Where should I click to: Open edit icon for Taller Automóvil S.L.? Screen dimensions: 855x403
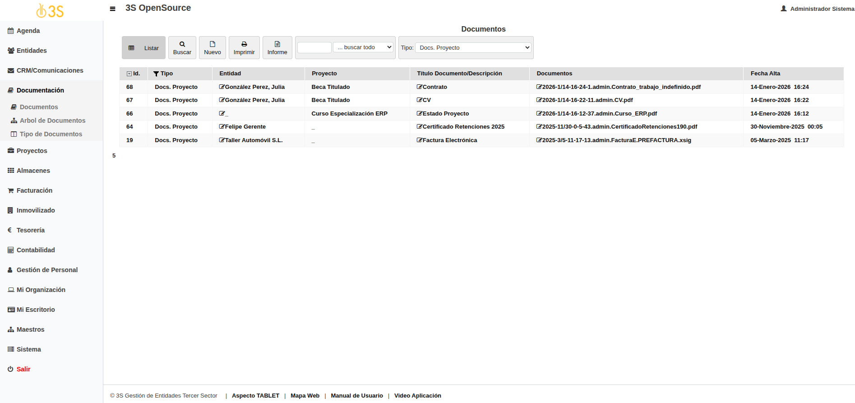point(222,140)
